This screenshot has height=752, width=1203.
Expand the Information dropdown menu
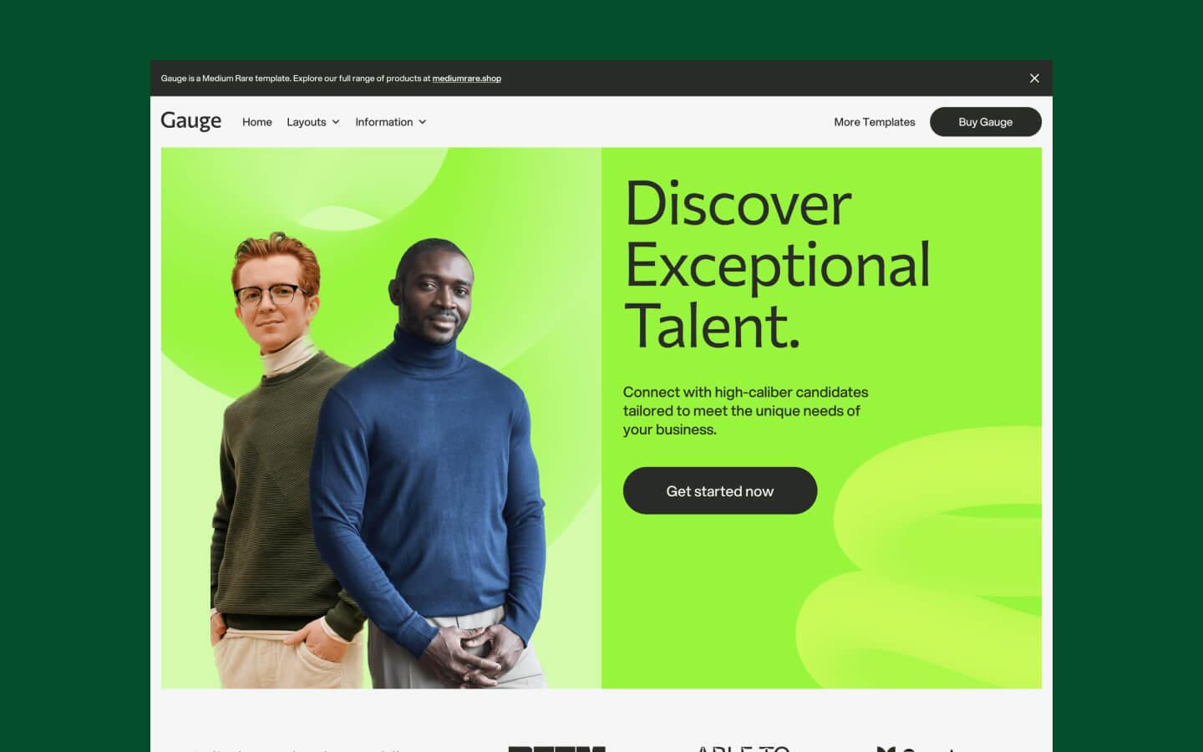tap(391, 122)
